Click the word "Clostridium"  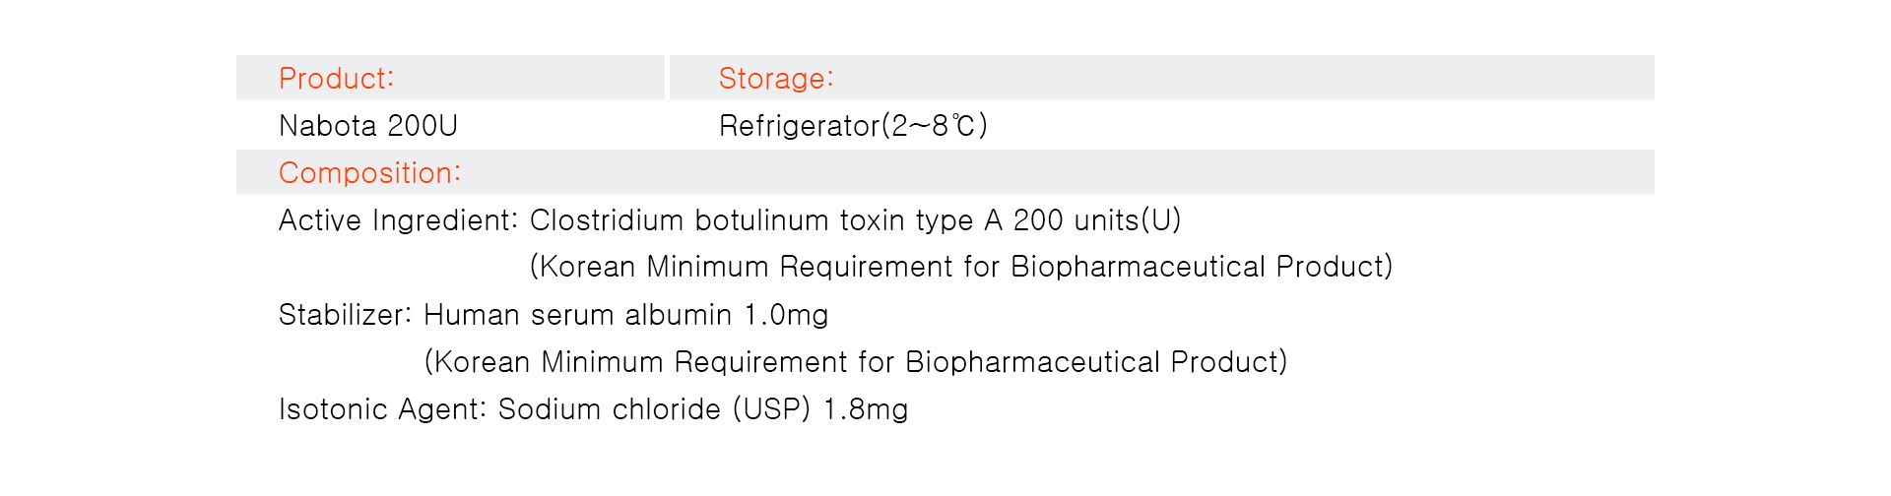606,220
